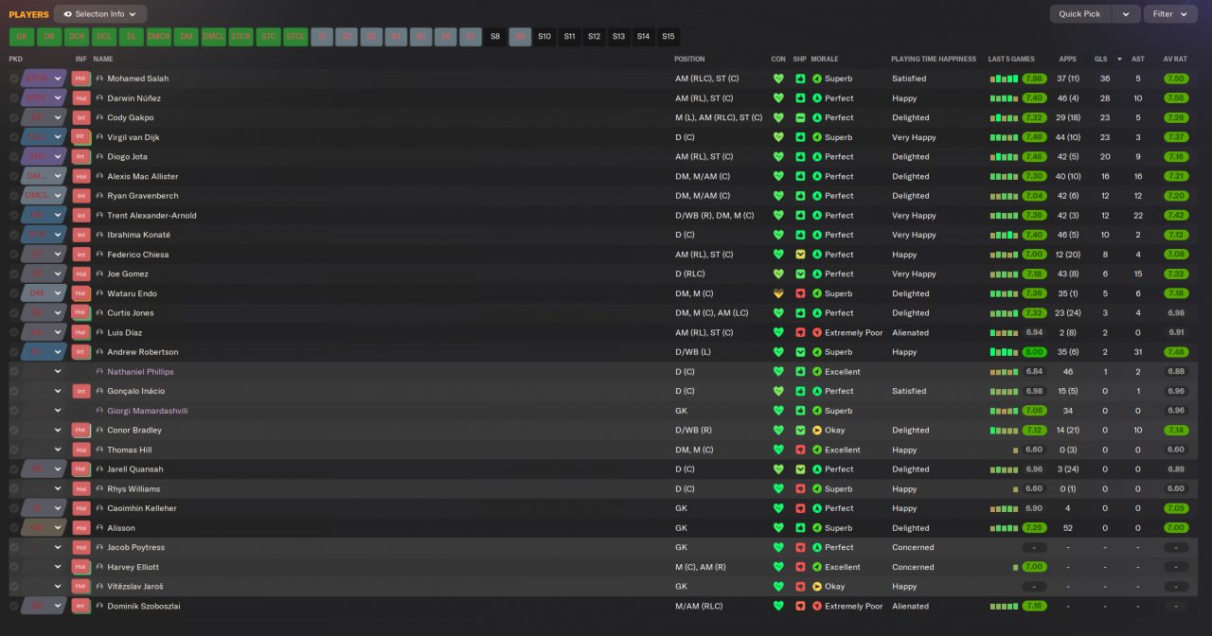Toggle picked checkmark for Alisson
This screenshot has height=636, width=1212.
[x=13, y=528]
